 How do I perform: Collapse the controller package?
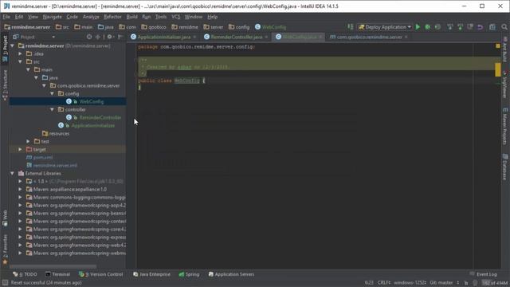[x=52, y=110]
